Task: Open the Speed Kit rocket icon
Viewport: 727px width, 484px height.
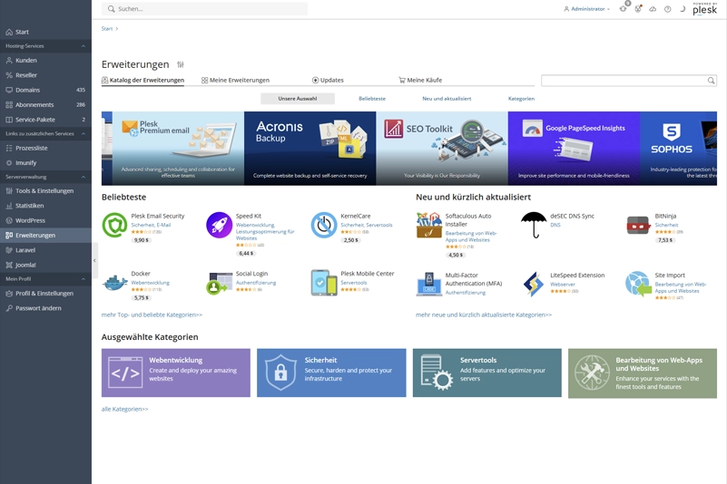Action: click(219, 225)
